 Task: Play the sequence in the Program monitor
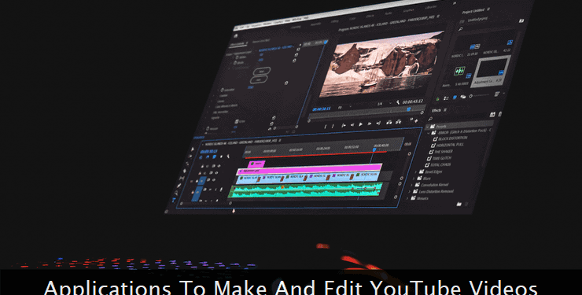pos(360,124)
